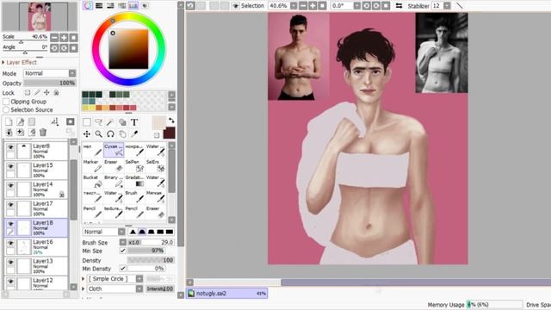Hide Layer17 using its eye icon
551x310 pixels.
pos(10,205)
